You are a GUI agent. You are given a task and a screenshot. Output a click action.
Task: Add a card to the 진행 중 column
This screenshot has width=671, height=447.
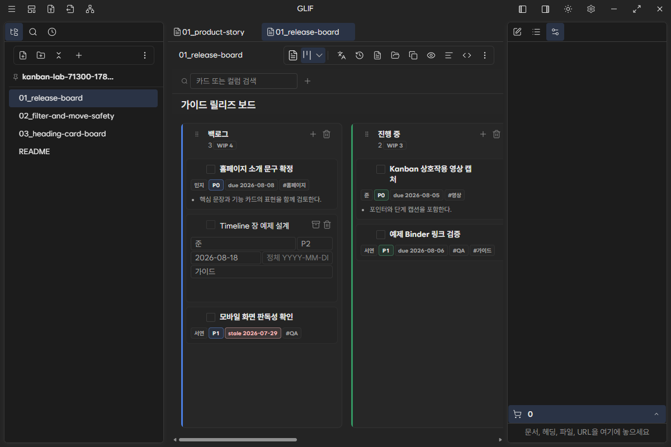click(x=483, y=134)
